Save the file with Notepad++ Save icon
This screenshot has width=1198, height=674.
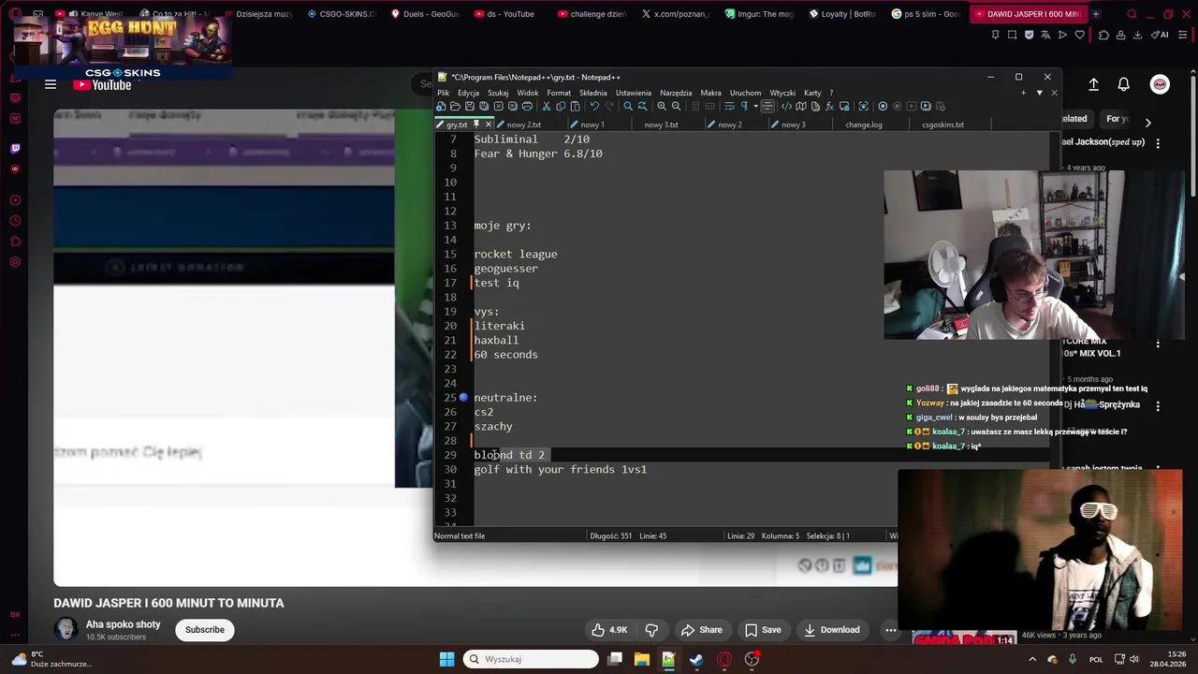tap(470, 106)
